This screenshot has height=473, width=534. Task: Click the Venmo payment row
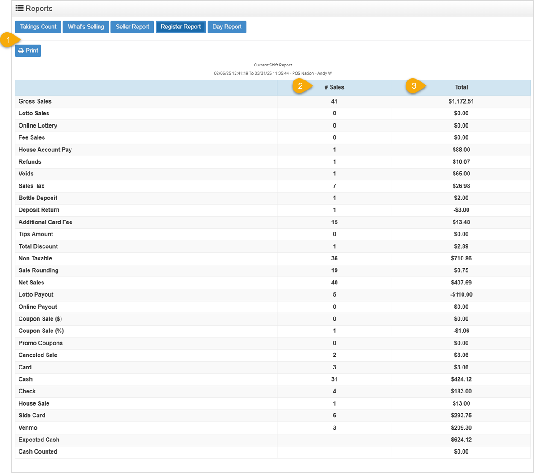point(136,427)
